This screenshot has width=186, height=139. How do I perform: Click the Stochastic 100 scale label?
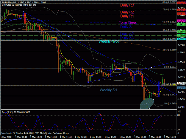pyautogui.click(x=179, y=111)
